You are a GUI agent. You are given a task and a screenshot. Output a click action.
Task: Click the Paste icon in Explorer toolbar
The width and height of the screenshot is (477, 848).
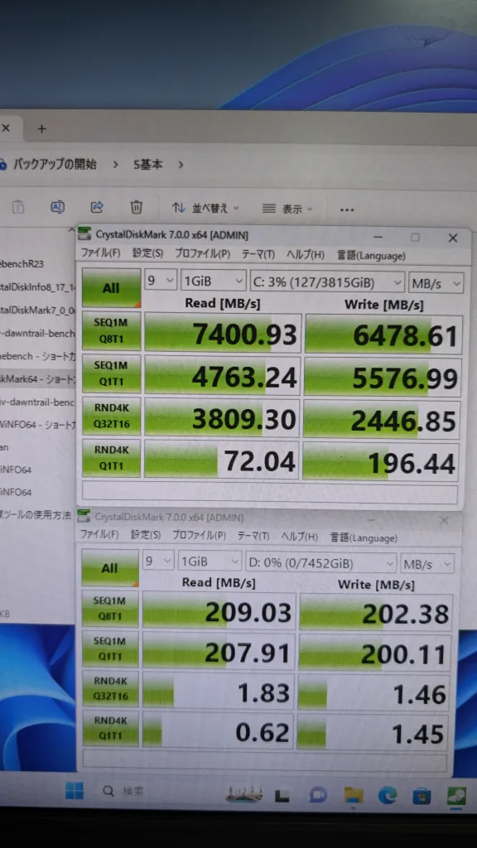coord(18,207)
